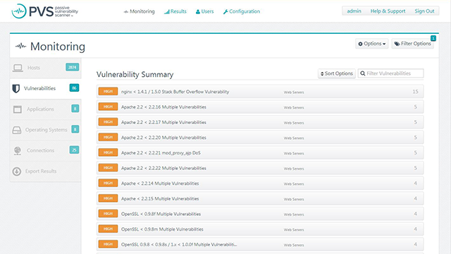Screen dimensions: 451x254
Task: Click the PVS heartbeat logo icon
Action: click(x=19, y=11)
